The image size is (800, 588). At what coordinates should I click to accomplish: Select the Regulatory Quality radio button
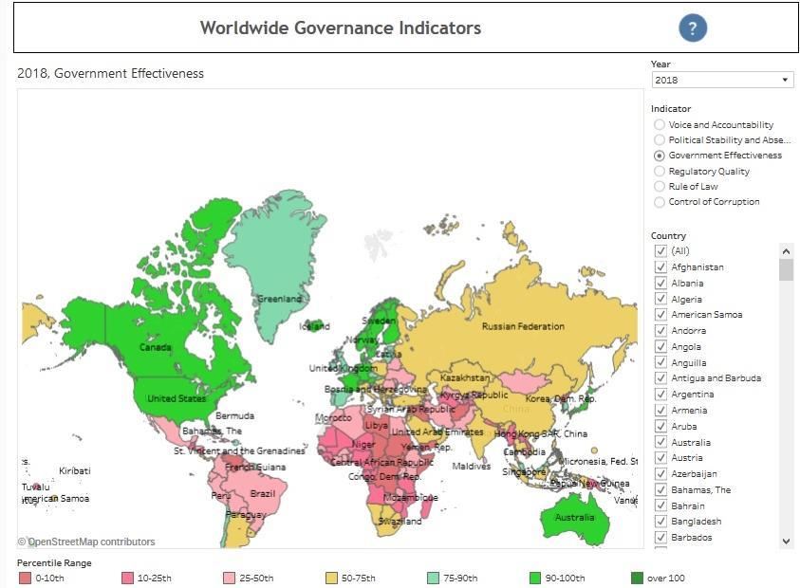tap(660, 171)
